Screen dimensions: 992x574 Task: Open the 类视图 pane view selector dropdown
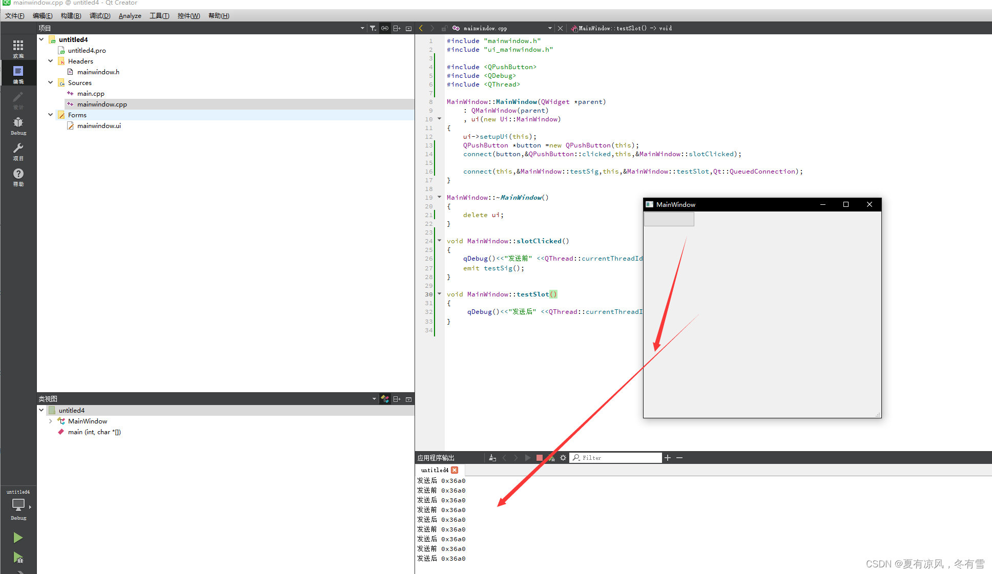tap(374, 399)
